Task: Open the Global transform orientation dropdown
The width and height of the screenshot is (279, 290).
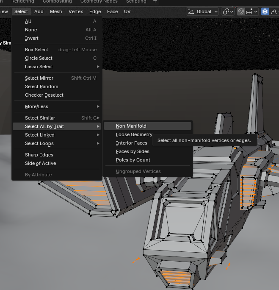Action: pyautogui.click(x=203, y=11)
